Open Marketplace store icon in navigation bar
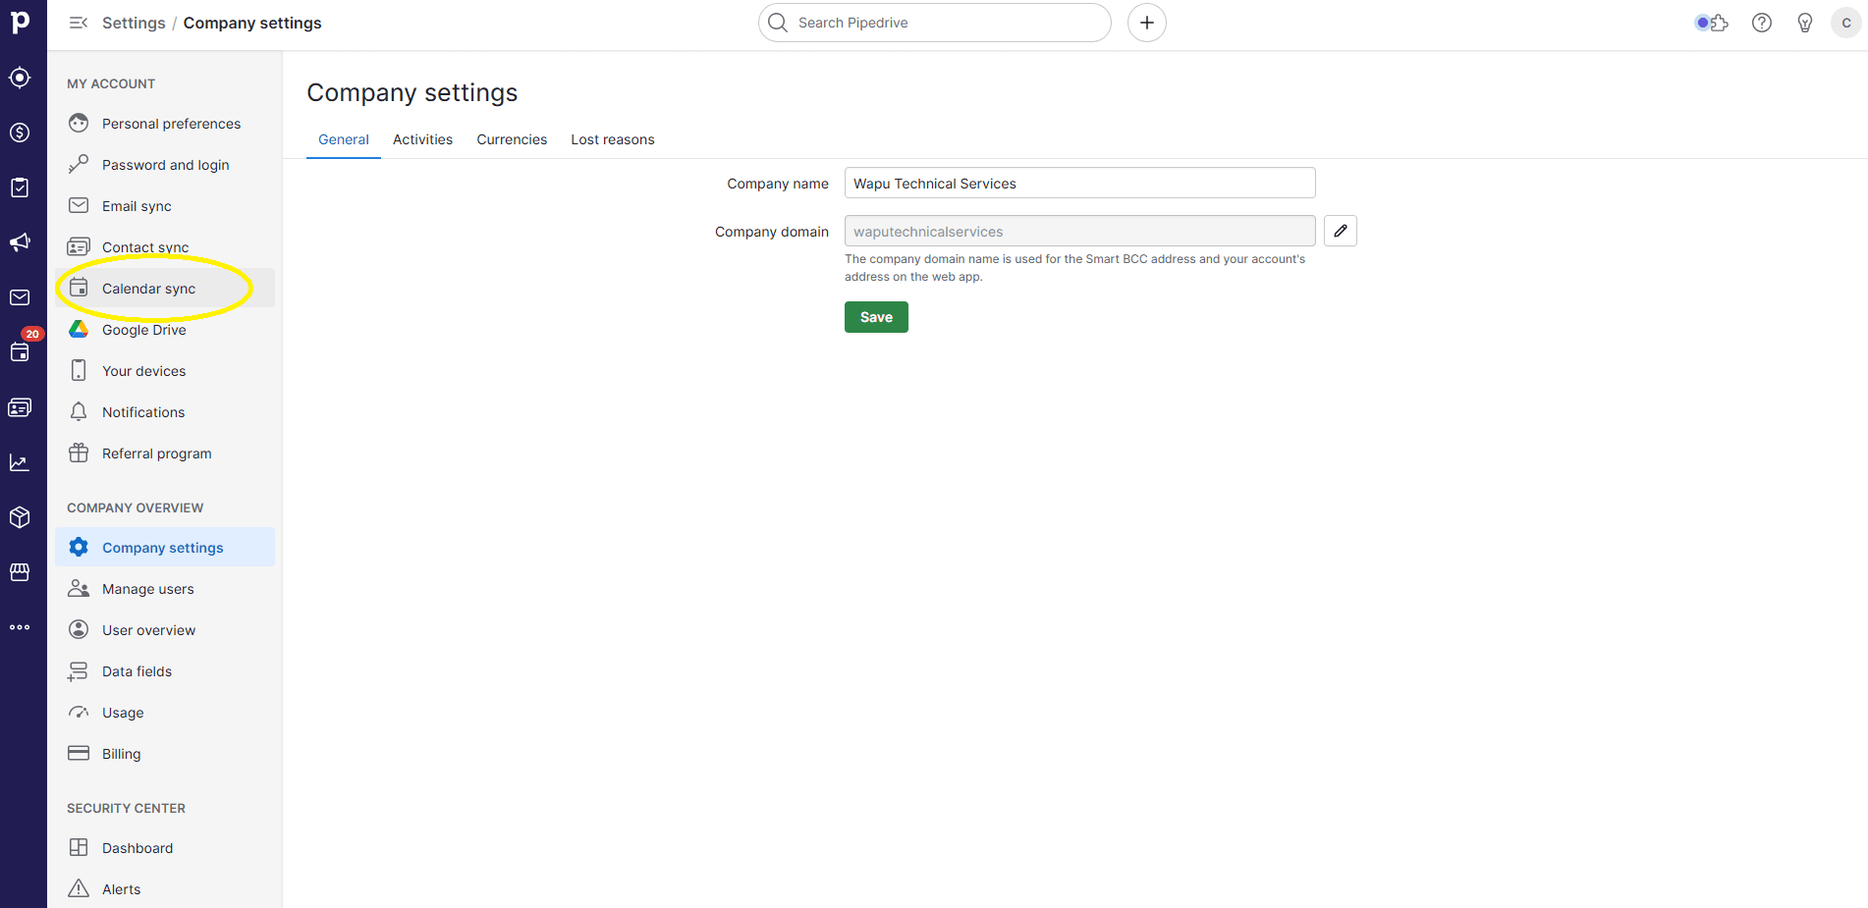1868x908 pixels. [20, 572]
